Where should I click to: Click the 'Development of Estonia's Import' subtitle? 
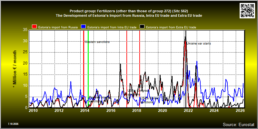point(129,15)
